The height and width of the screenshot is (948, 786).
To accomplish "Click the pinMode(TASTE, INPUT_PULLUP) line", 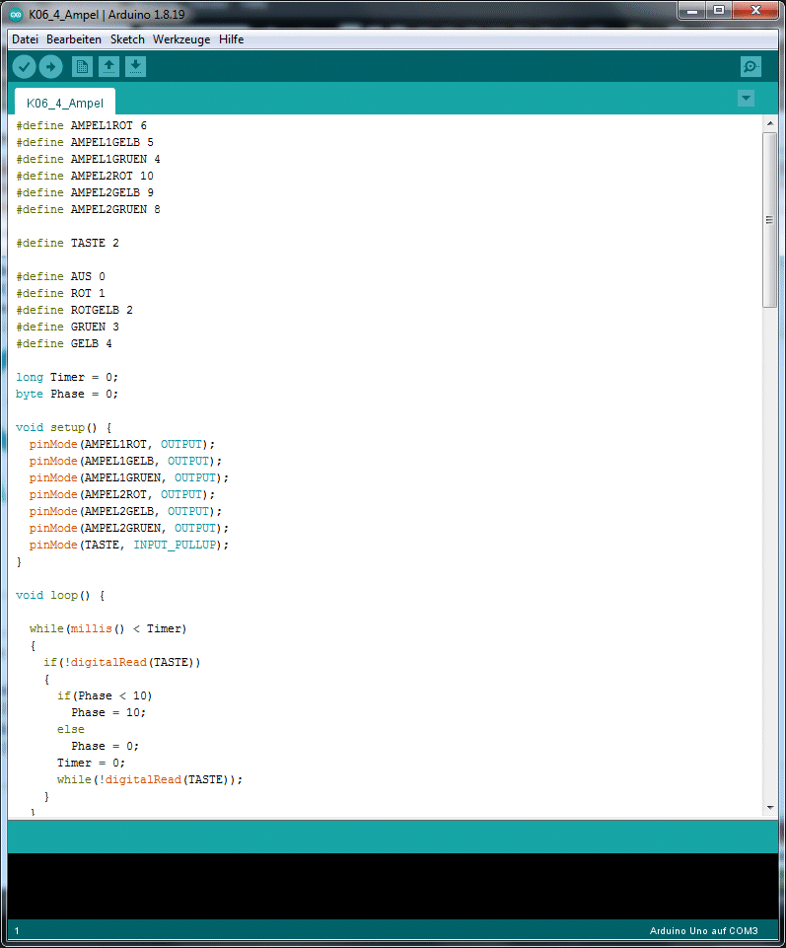I will [129, 545].
